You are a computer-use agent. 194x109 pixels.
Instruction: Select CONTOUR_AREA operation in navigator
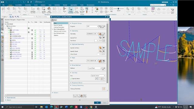tap(16, 36)
